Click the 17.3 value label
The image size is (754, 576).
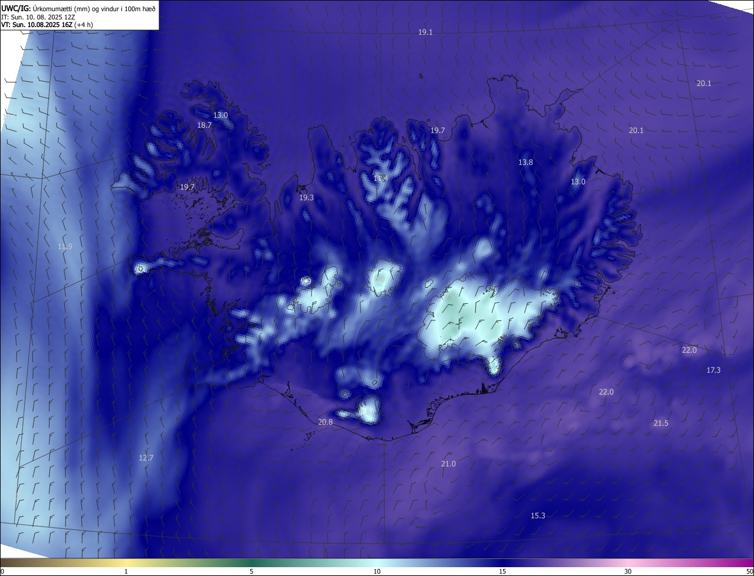click(x=713, y=370)
